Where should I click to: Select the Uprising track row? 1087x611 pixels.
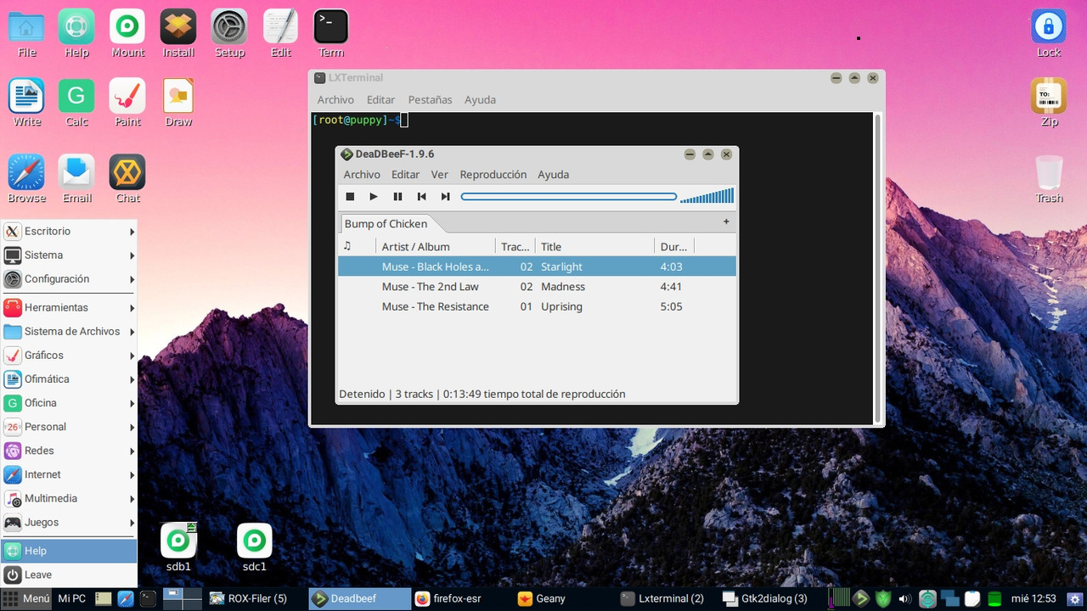coord(537,307)
